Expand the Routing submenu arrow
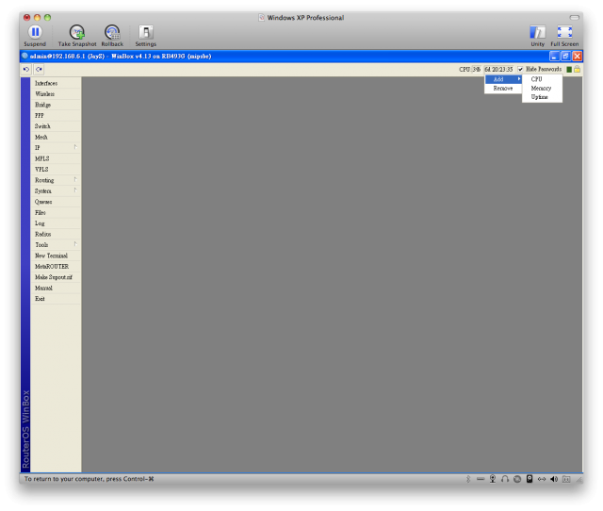The height and width of the screenshot is (511, 603). tap(75, 180)
